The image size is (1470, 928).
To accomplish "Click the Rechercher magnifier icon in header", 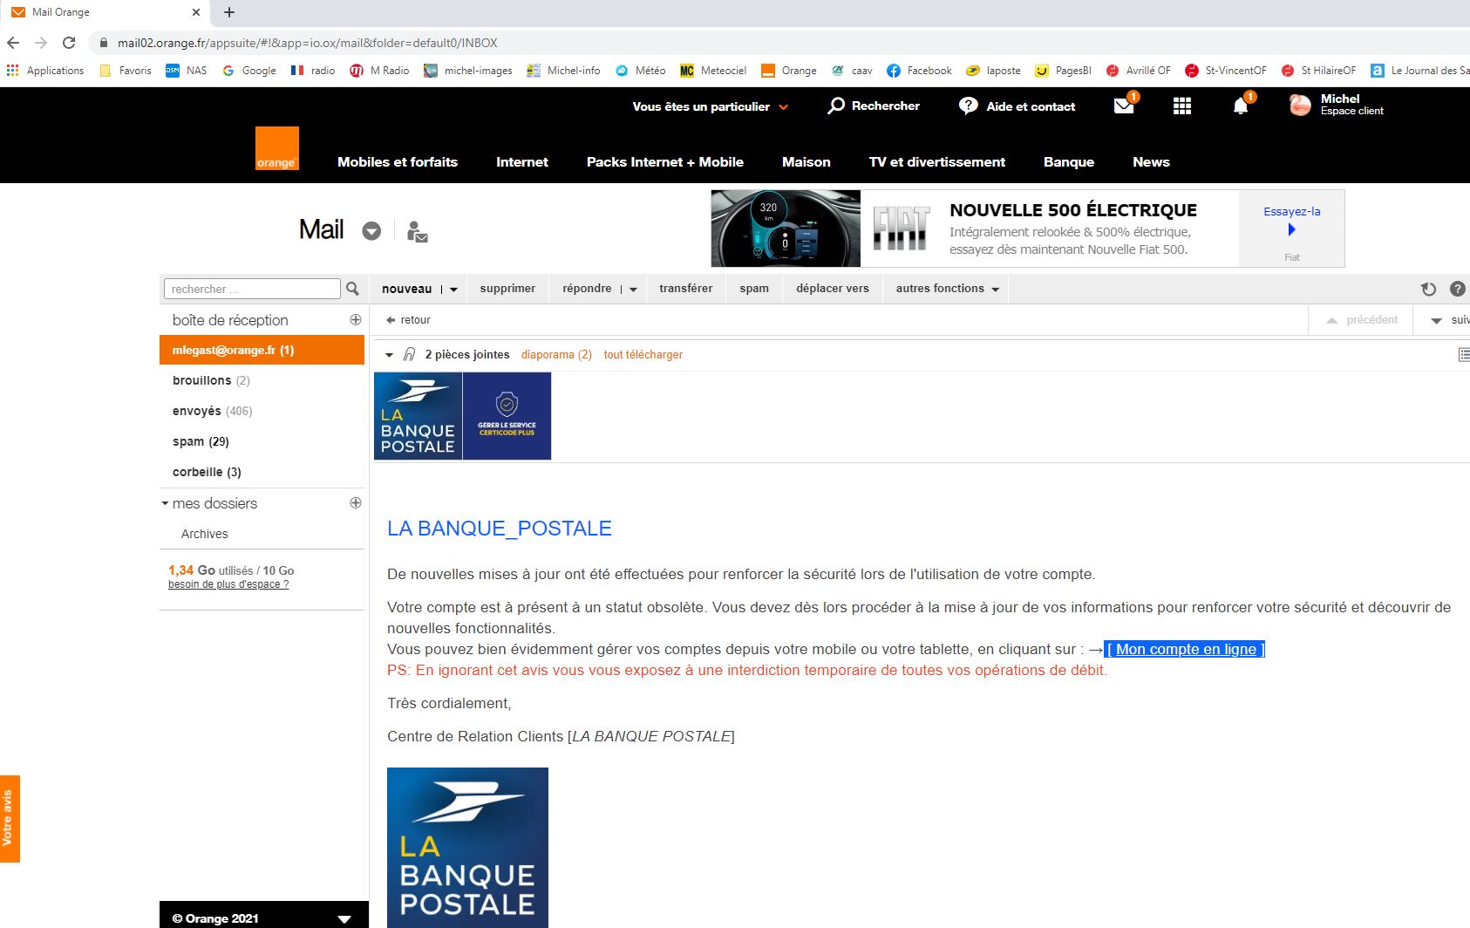I will [x=836, y=106].
